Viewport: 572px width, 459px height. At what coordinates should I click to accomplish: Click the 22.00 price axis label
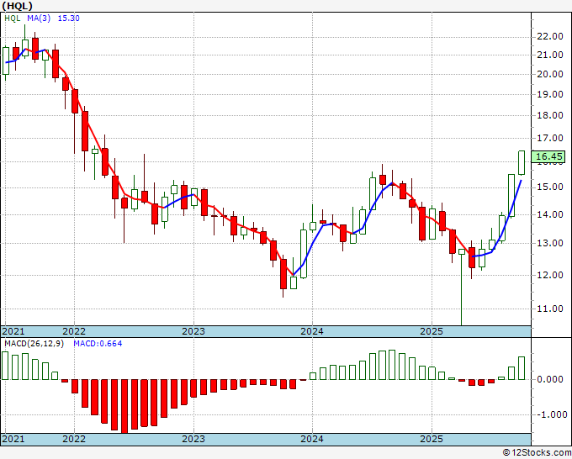click(550, 37)
